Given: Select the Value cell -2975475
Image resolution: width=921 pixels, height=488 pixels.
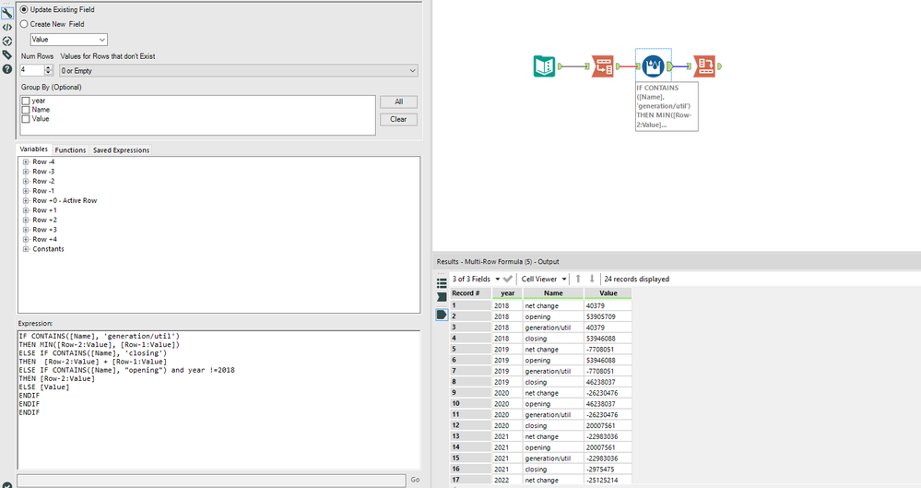Looking at the screenshot, I should click(x=608, y=470).
